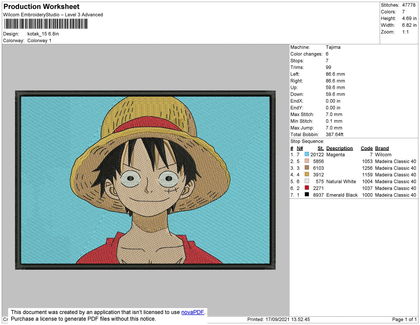Click 'Wilcom EmbroideryStudio – Level 3 Advanced' text
The width and height of the screenshot is (420, 325).
pos(53,15)
